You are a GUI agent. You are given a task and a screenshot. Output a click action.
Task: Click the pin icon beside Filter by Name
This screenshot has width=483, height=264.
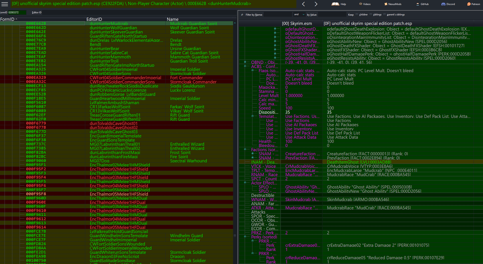click(x=242, y=15)
